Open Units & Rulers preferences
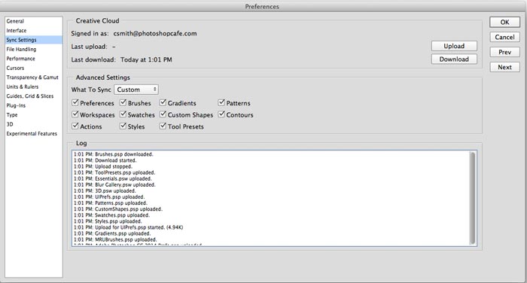 point(34,87)
